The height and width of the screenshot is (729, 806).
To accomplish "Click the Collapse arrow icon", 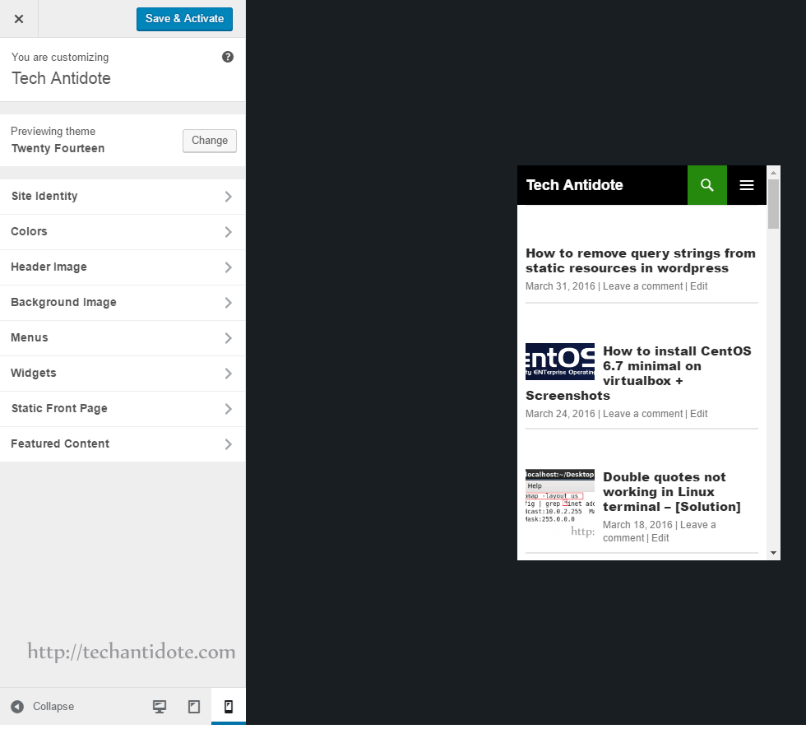I will coord(17,707).
